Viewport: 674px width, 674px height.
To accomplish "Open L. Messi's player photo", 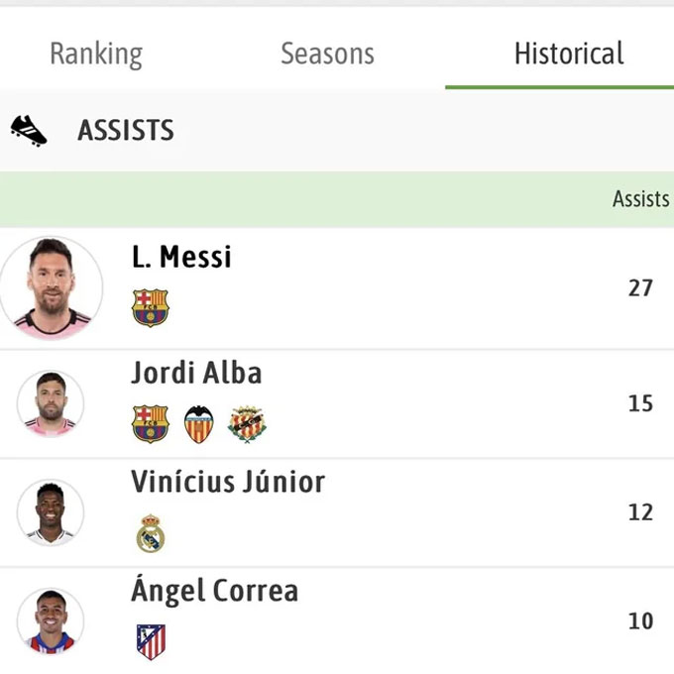I will (x=52, y=287).
